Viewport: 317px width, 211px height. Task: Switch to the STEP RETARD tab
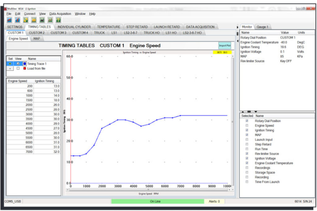pyautogui.click(x=137, y=27)
